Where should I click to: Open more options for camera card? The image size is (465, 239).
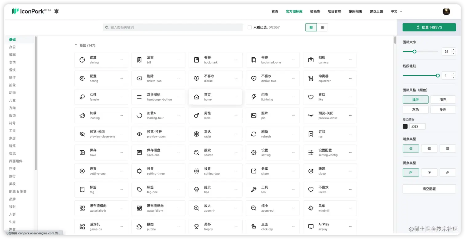351,60
